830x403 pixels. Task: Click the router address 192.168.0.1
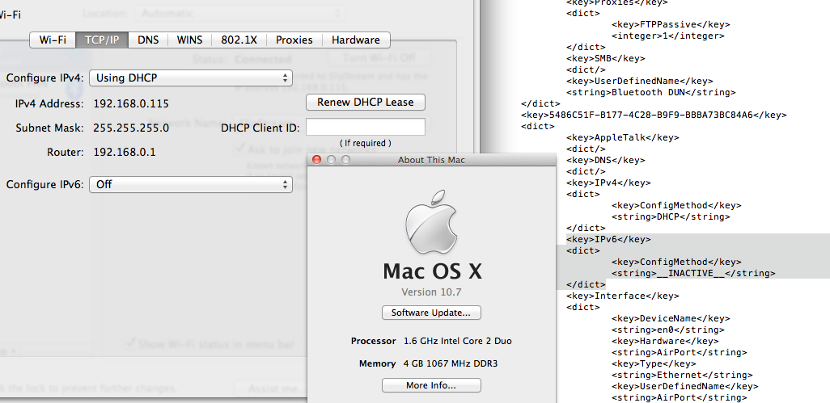(125, 152)
